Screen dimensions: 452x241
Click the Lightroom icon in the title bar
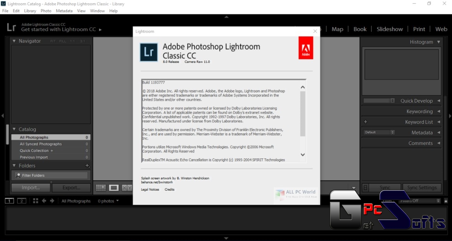pos(4,4)
